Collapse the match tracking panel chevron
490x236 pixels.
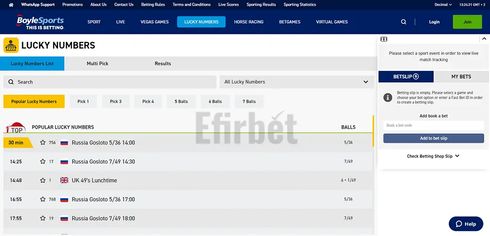[x=484, y=39]
